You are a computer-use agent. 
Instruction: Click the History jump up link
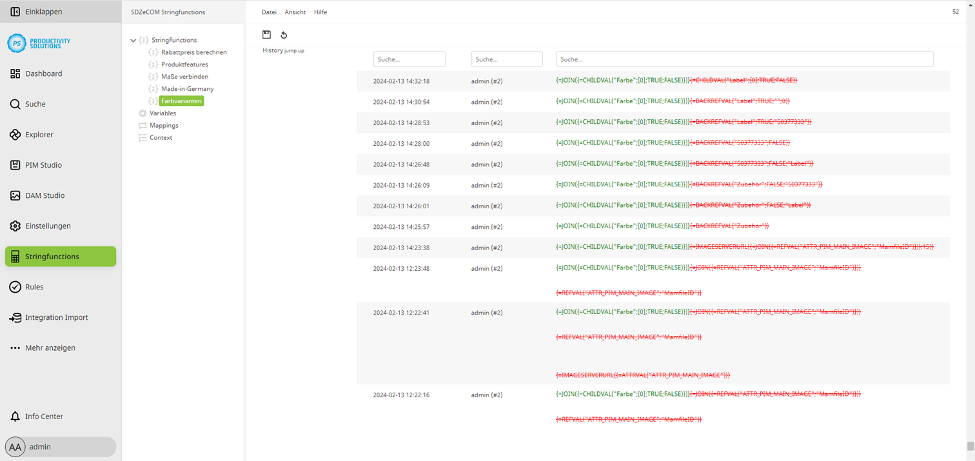[282, 51]
